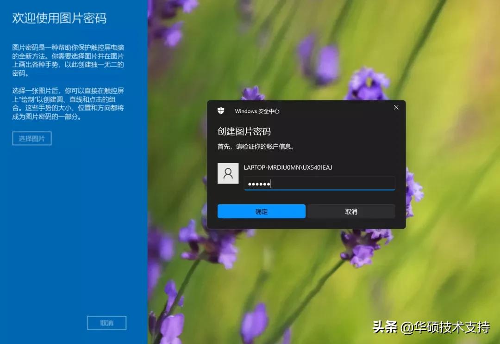Viewport: 500px width, 344px height.
Task: Click 取消 inside the security dialog
Action: point(351,211)
